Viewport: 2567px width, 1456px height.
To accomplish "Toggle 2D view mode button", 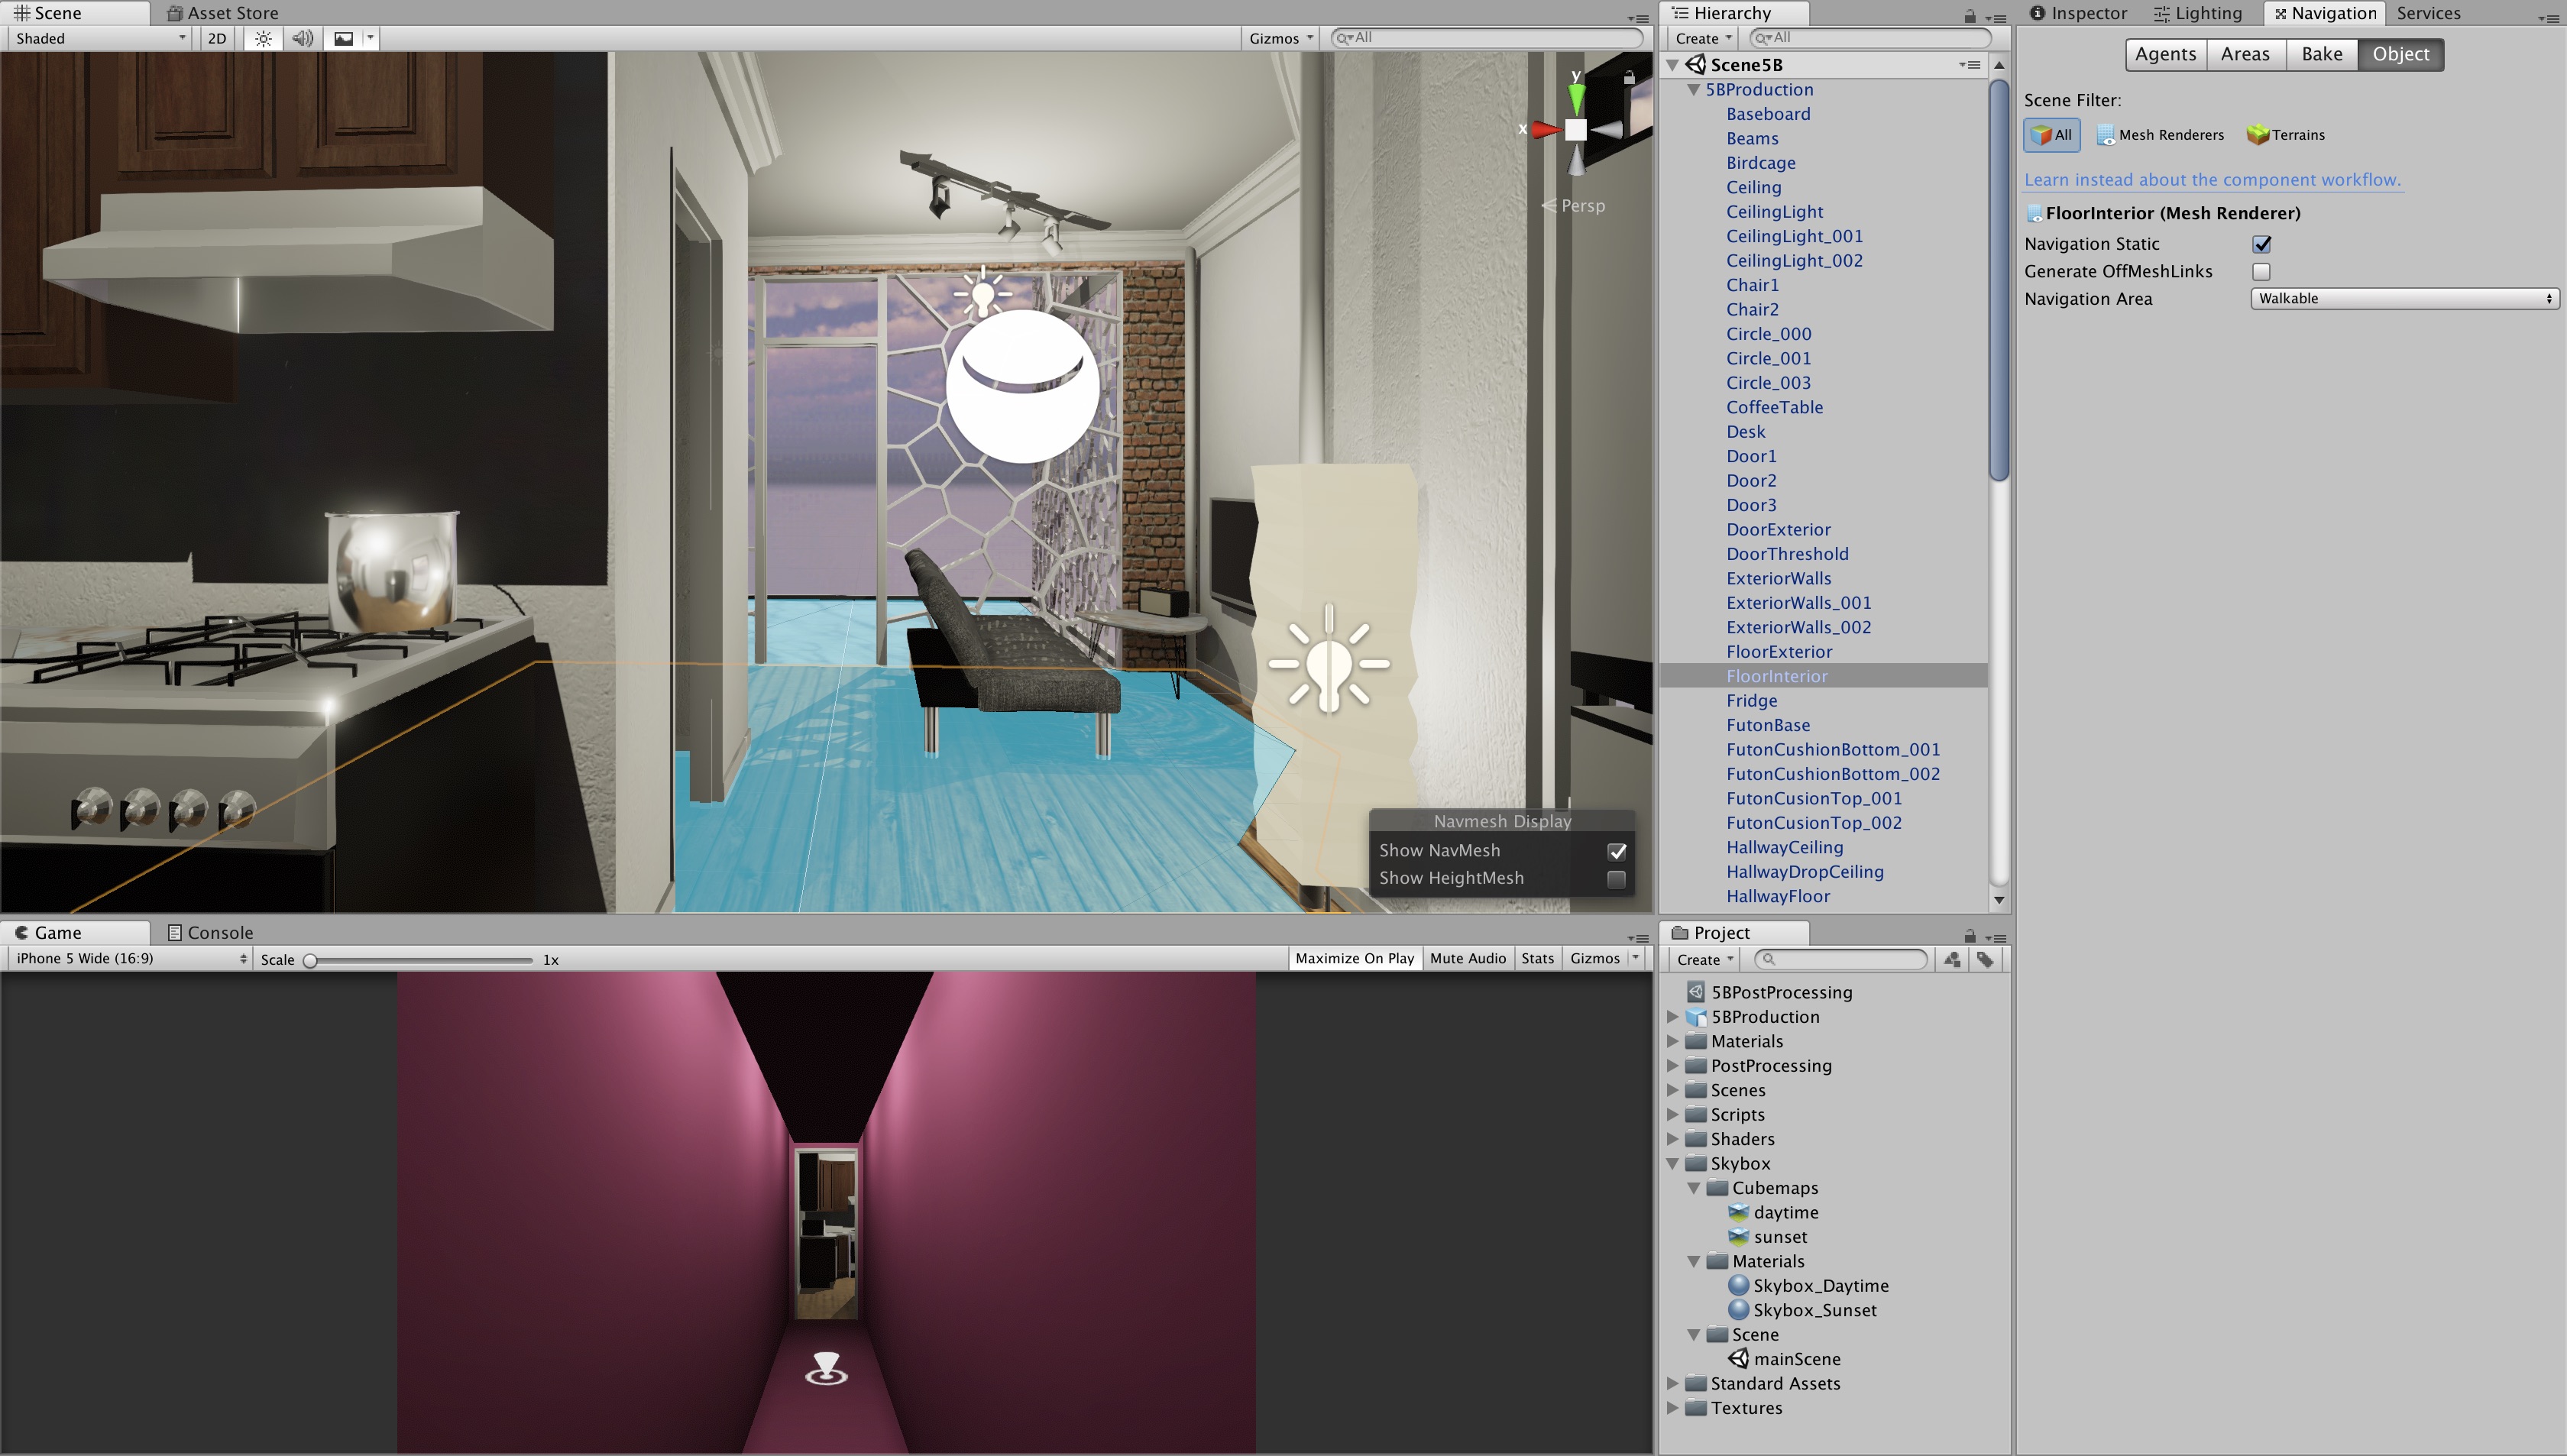I will (217, 38).
